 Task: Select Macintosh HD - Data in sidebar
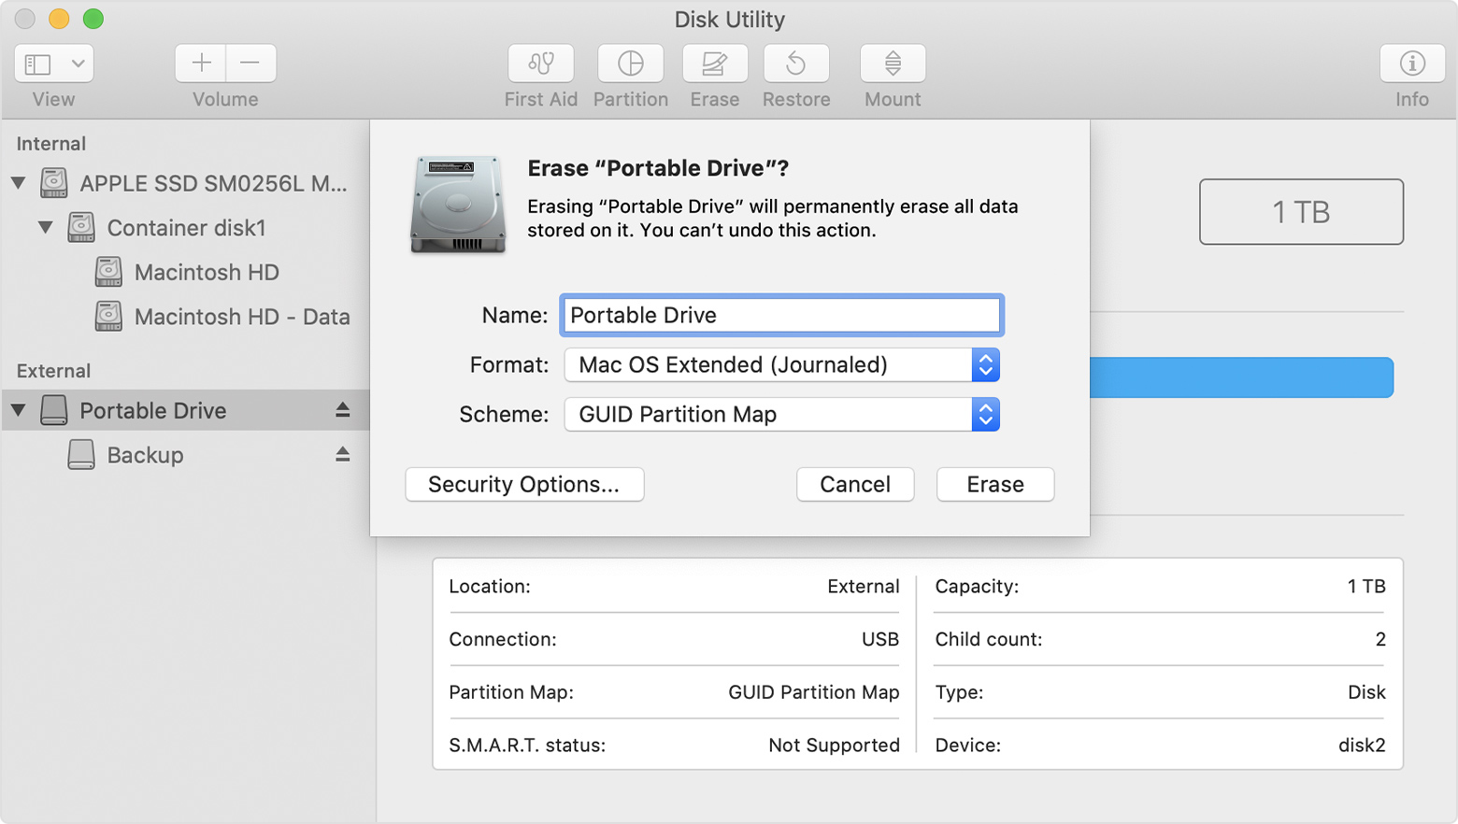[x=241, y=318]
